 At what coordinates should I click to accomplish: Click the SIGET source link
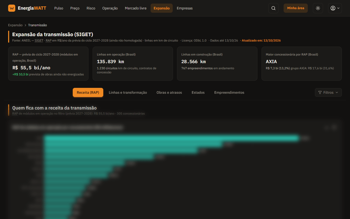click(39, 40)
